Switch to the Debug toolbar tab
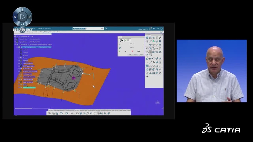The height and width of the screenshot is (142, 253). (x=125, y=110)
